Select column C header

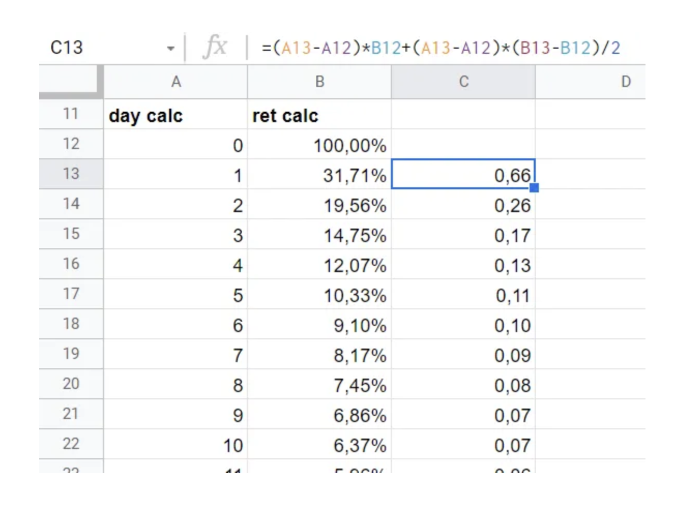pos(463,82)
